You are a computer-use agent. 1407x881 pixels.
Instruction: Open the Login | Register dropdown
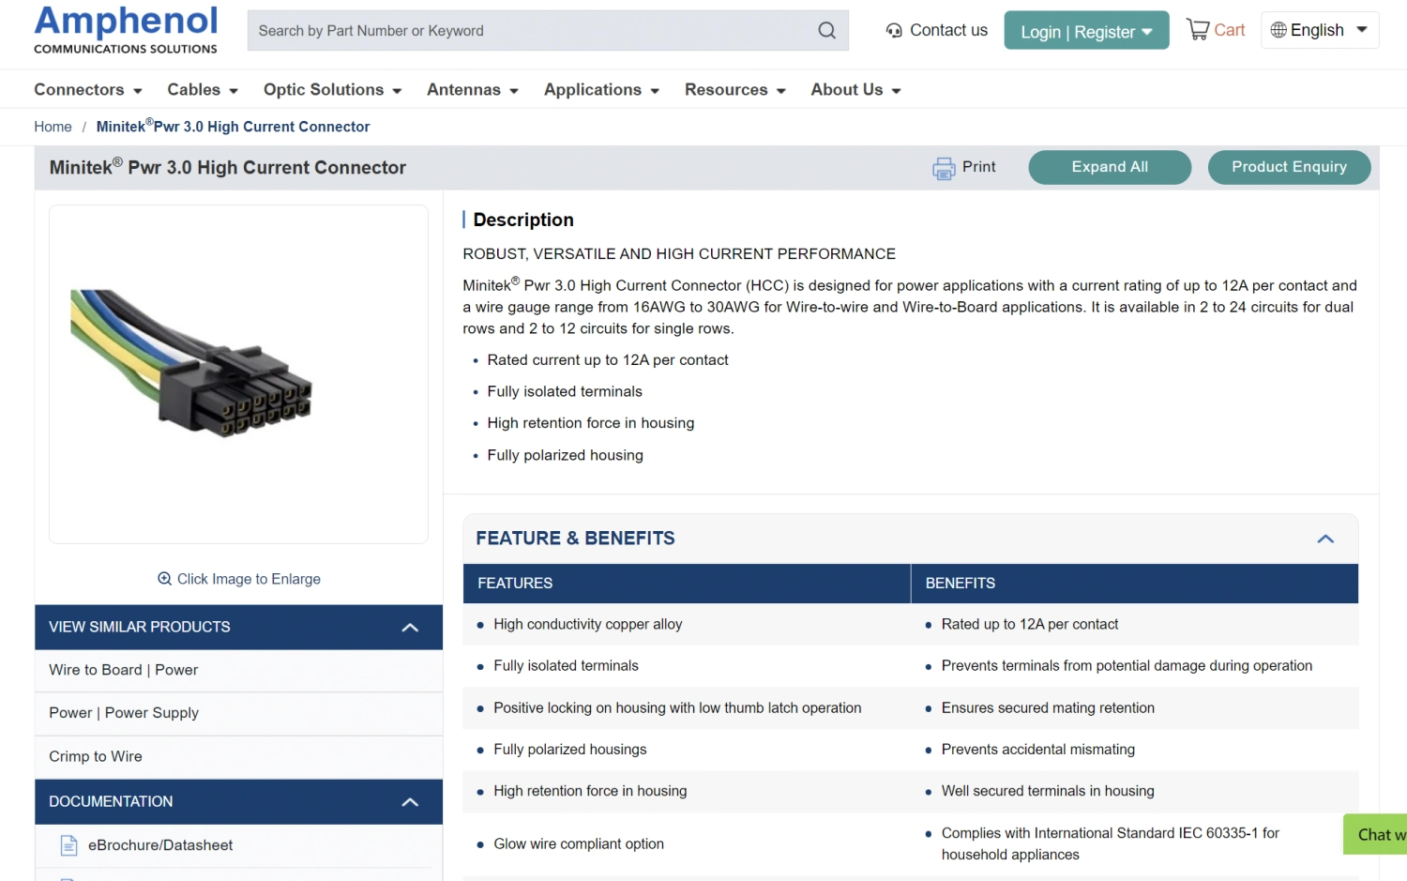1086,31
